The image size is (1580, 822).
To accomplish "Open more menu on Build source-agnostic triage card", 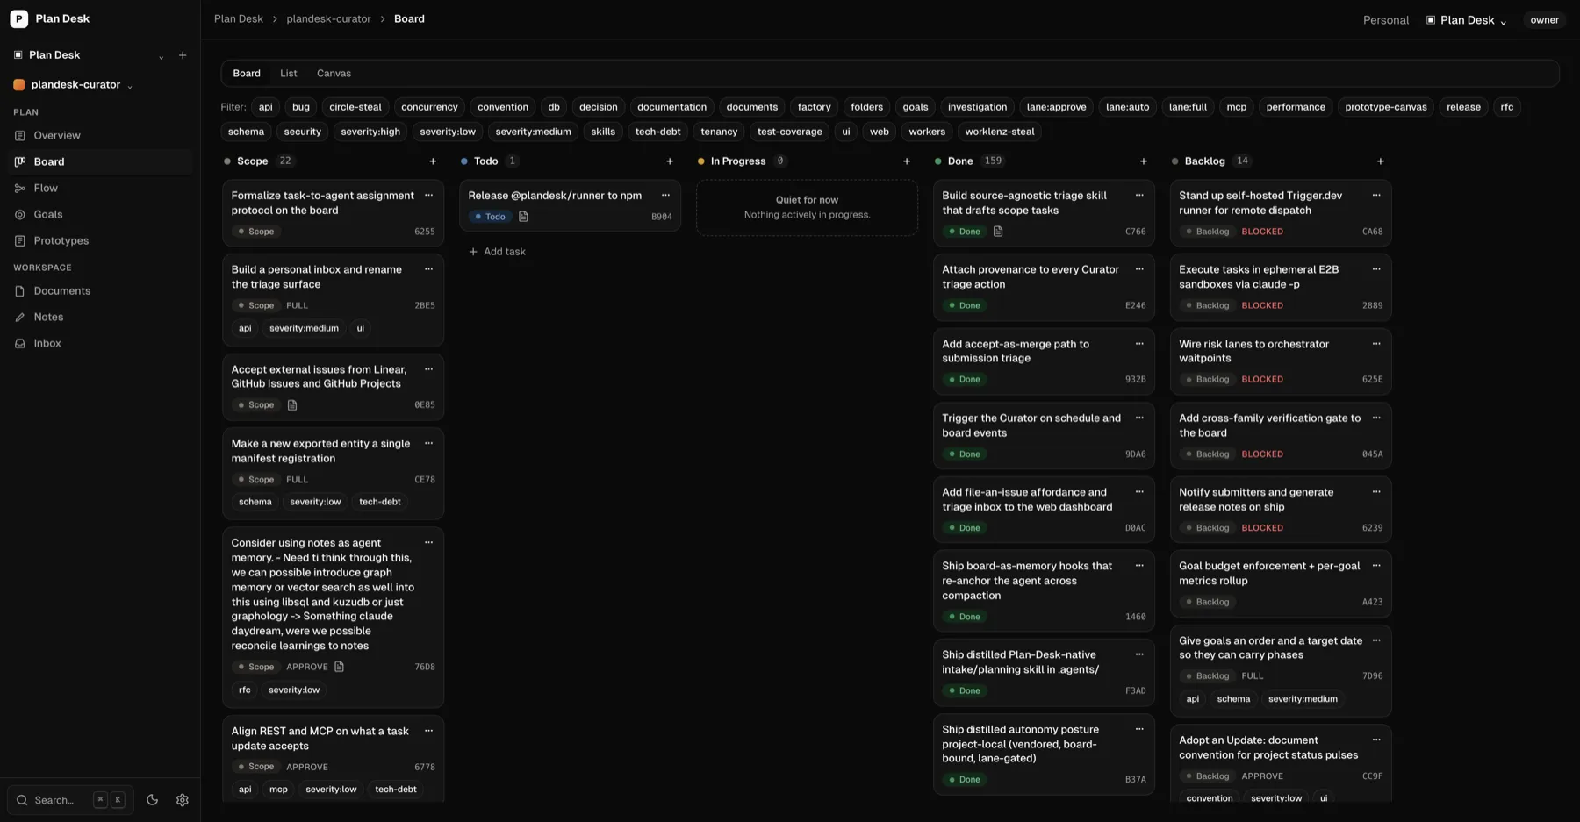I will [1139, 196].
